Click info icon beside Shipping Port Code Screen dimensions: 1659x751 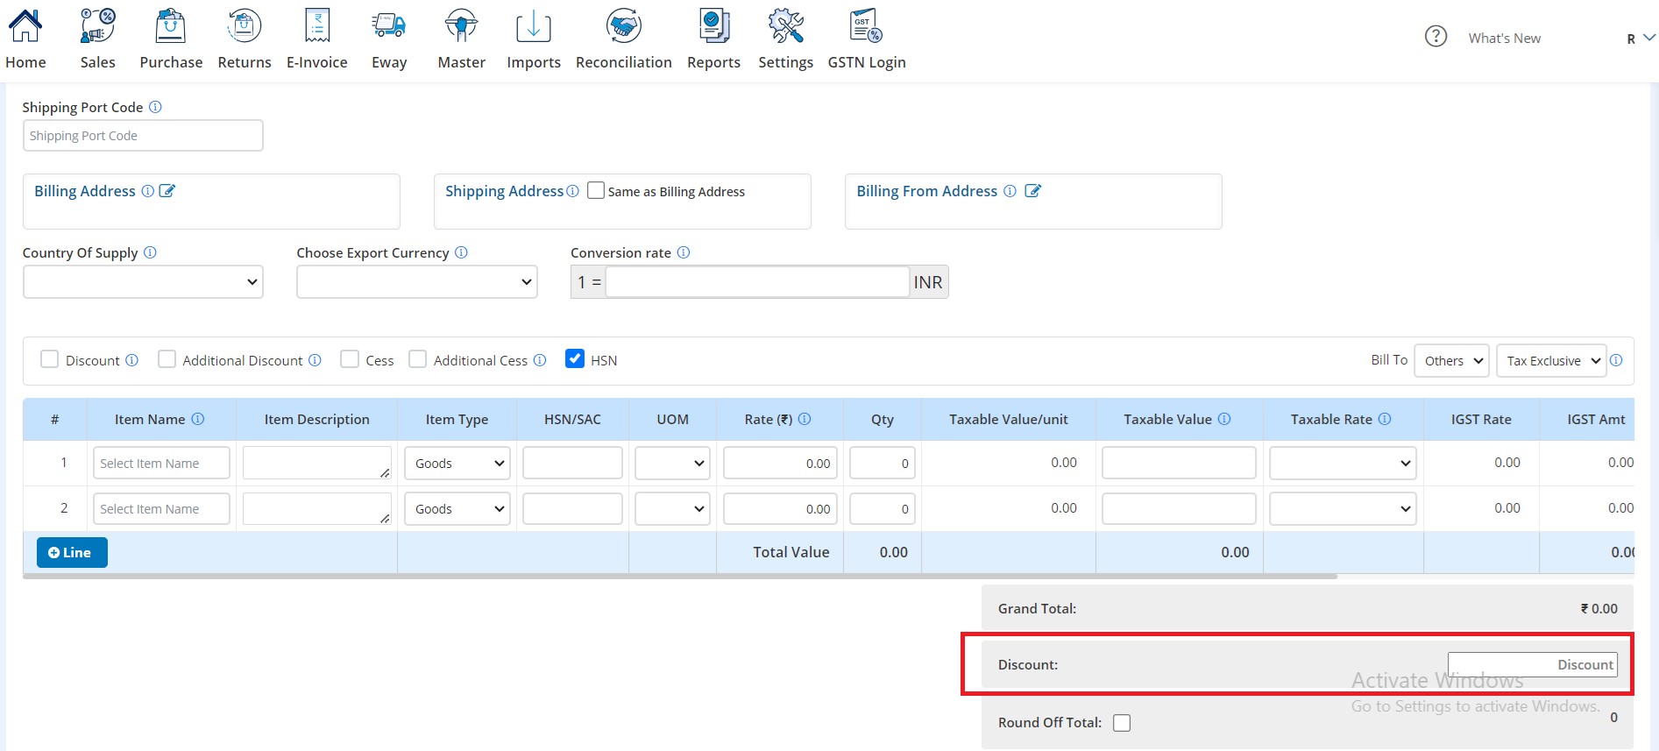tap(155, 107)
